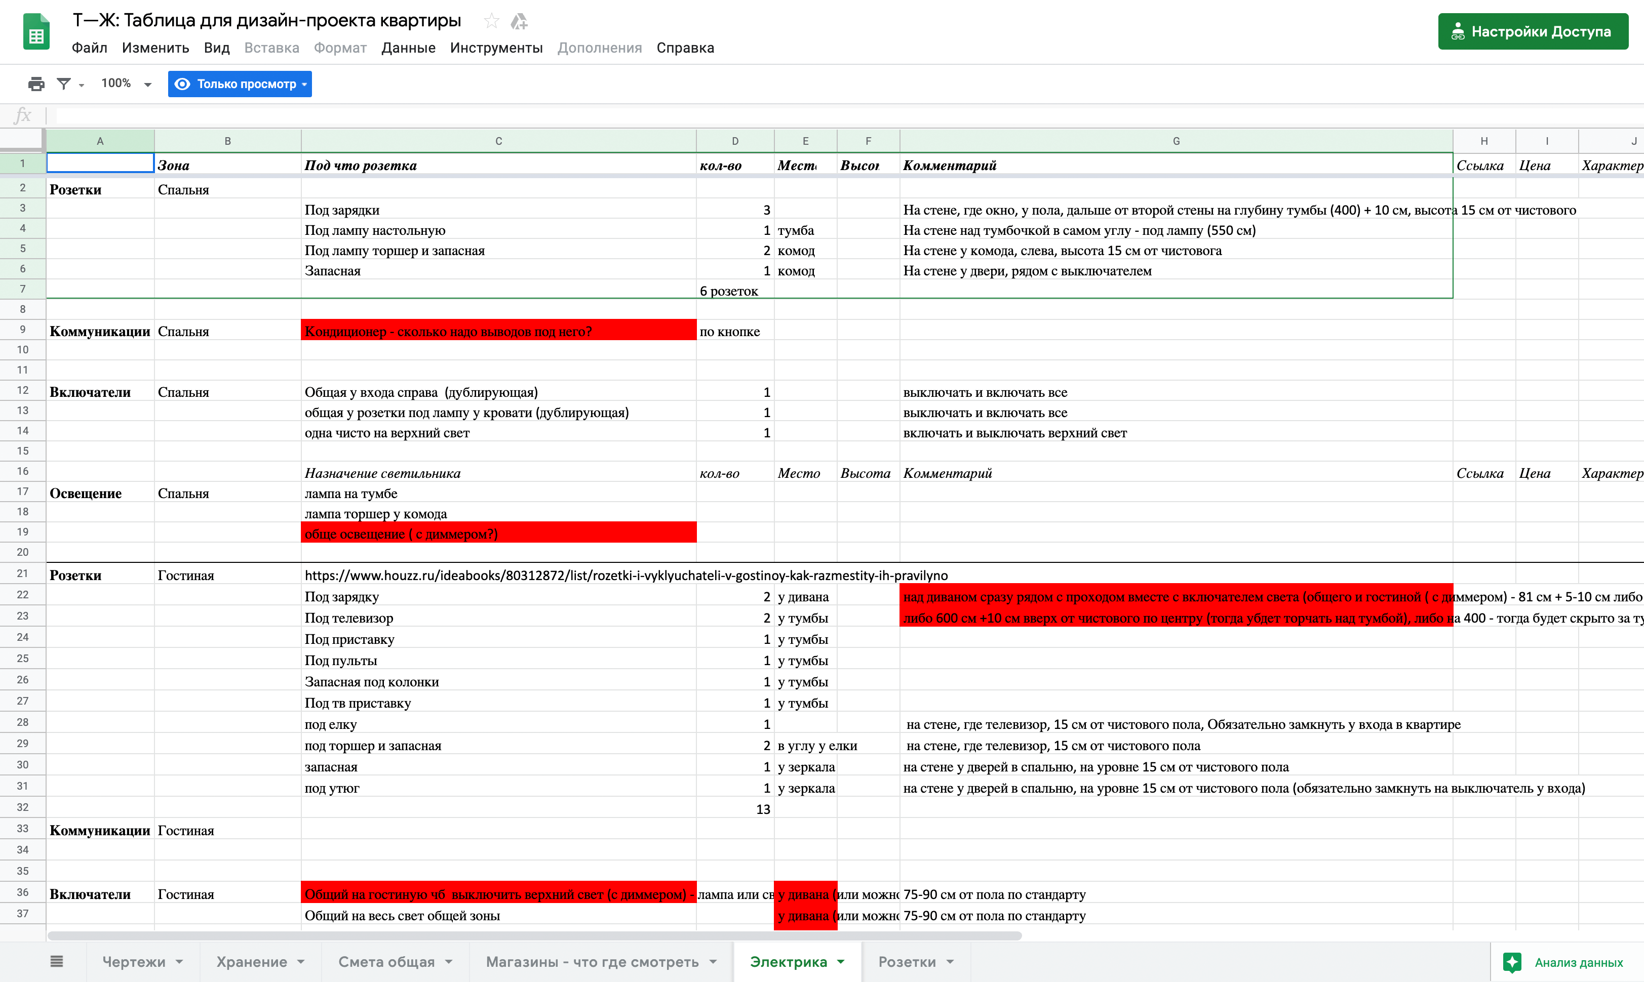This screenshot has width=1644, height=982.
Task: Click the horizontal scrollbar at bottom
Action: pyautogui.click(x=534, y=935)
